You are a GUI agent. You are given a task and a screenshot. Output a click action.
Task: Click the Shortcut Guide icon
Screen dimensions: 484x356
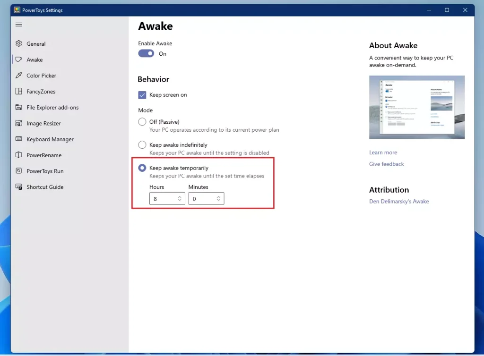pos(19,187)
